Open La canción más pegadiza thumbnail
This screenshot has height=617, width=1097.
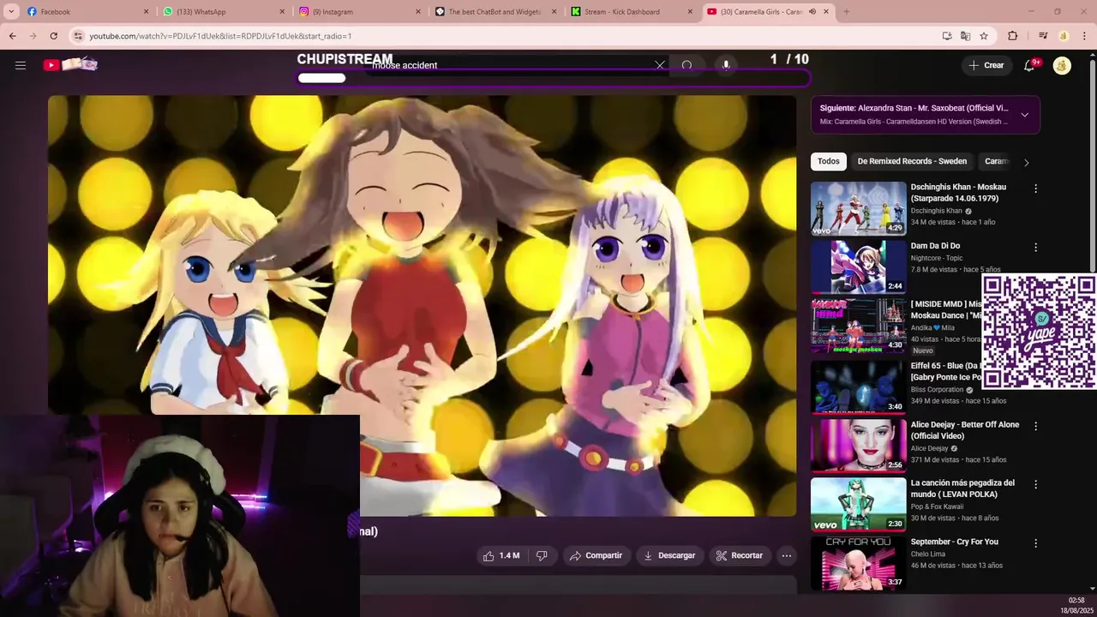tap(858, 504)
